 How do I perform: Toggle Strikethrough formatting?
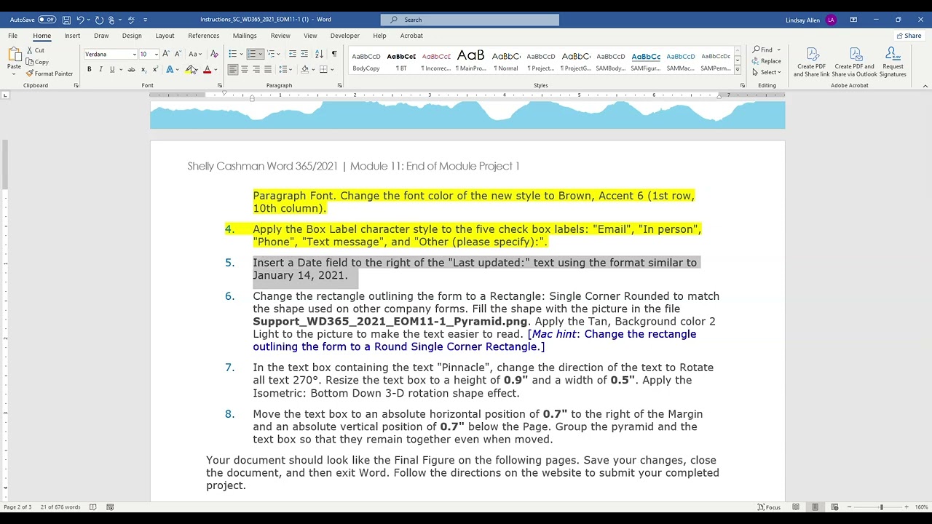click(131, 70)
